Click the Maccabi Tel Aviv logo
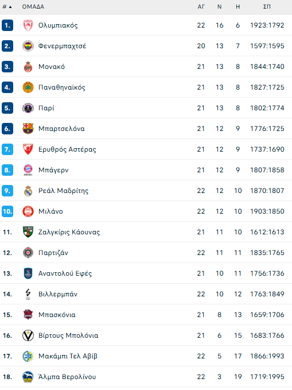This screenshot has height=390, width=292. pyautogui.click(x=28, y=356)
